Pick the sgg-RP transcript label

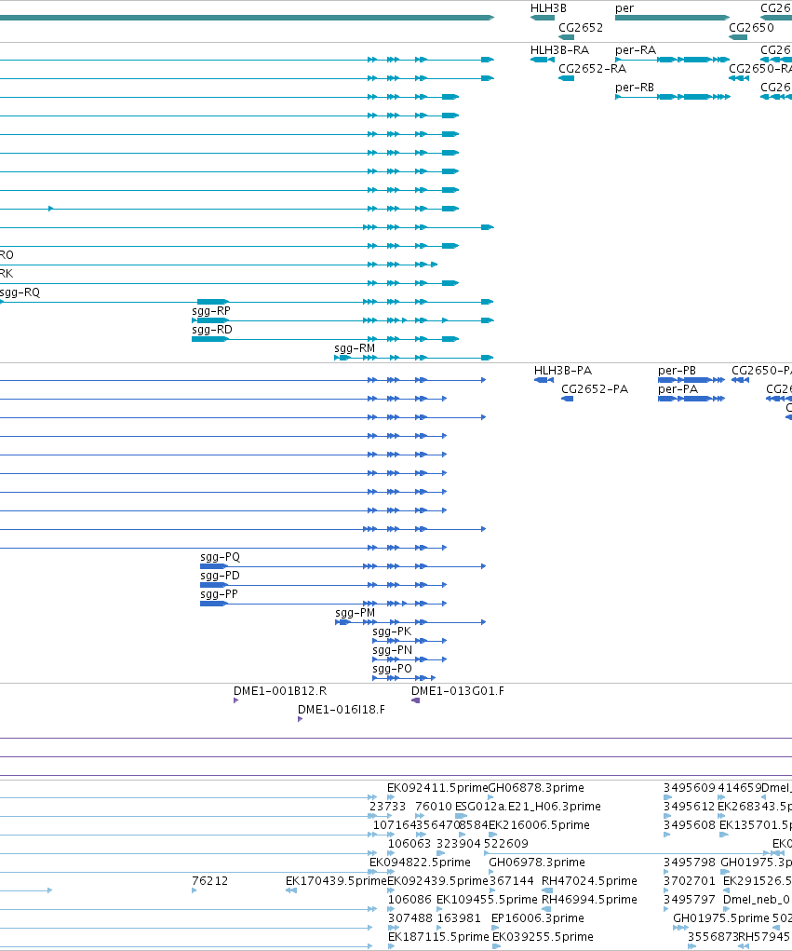(211, 311)
